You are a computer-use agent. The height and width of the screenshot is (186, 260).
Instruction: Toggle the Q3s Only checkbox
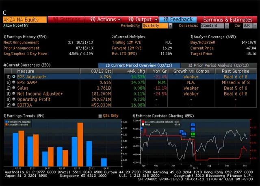[100, 116]
